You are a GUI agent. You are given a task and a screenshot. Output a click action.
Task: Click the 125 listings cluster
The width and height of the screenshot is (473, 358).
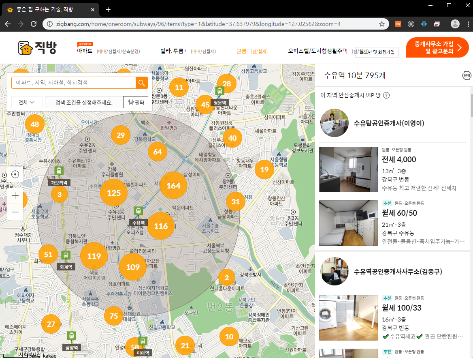[114, 193]
